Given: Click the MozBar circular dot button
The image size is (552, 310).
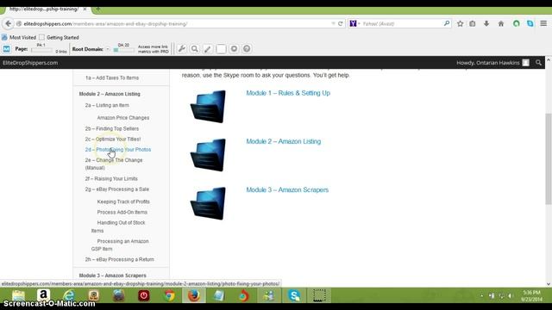Looking at the screenshot, I should click(x=234, y=49).
